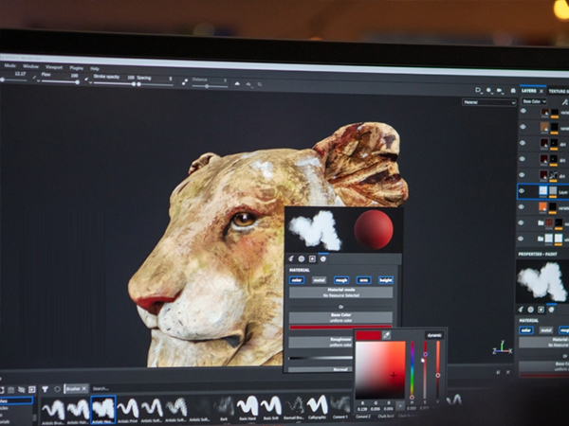The image size is (569, 426).
Task: Toggle pen pressure icon beside Stroke opacity
Action: click(x=86, y=79)
